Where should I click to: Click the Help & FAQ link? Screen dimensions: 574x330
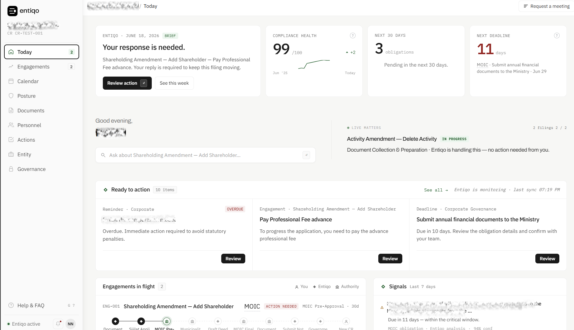tap(41, 305)
